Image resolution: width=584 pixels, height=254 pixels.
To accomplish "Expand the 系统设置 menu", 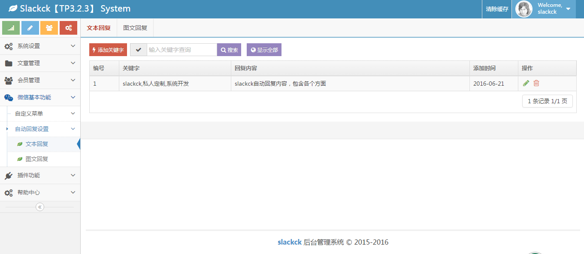I will click(x=40, y=46).
